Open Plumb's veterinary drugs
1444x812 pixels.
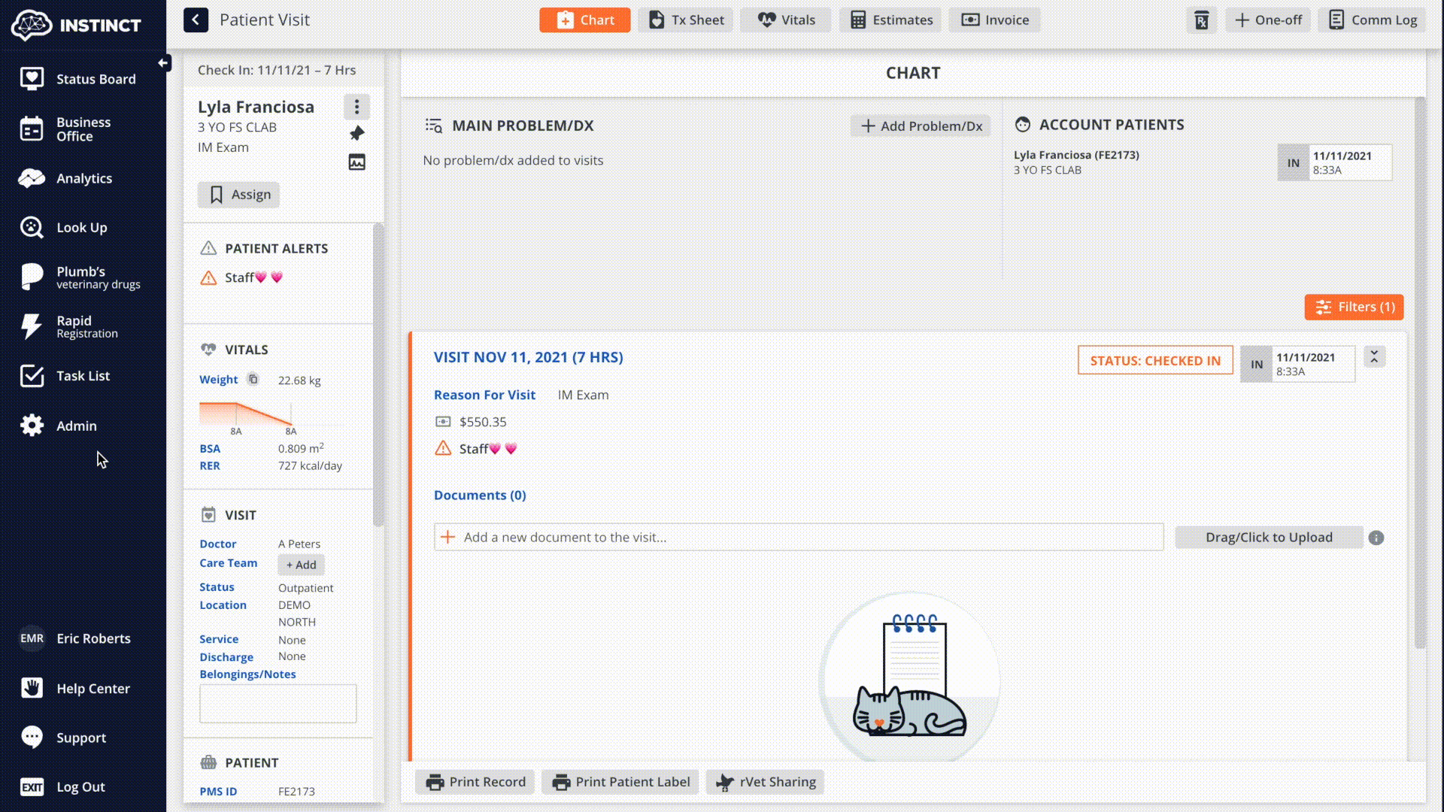[x=83, y=277]
